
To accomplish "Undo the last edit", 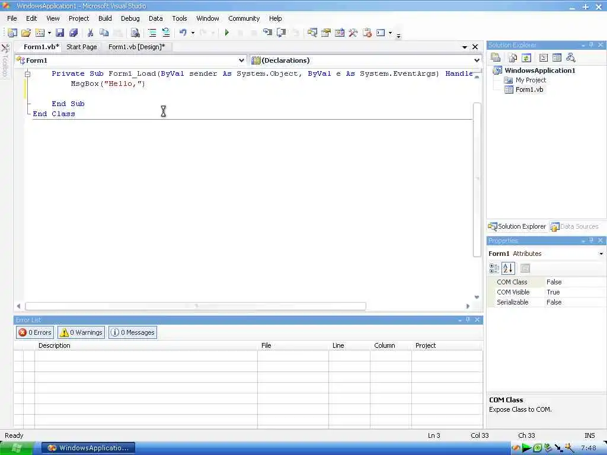I will click(183, 33).
